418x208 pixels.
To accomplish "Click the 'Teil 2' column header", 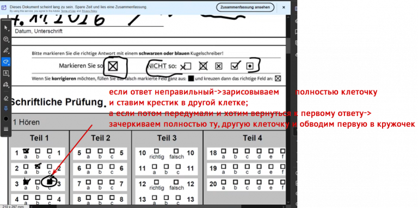I will (x=101, y=138).
